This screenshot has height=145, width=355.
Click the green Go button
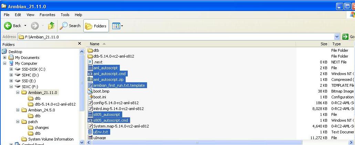tap(348, 37)
